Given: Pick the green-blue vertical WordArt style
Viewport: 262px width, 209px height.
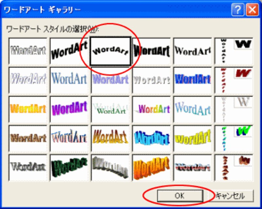Looking at the screenshot, I should (234, 138).
